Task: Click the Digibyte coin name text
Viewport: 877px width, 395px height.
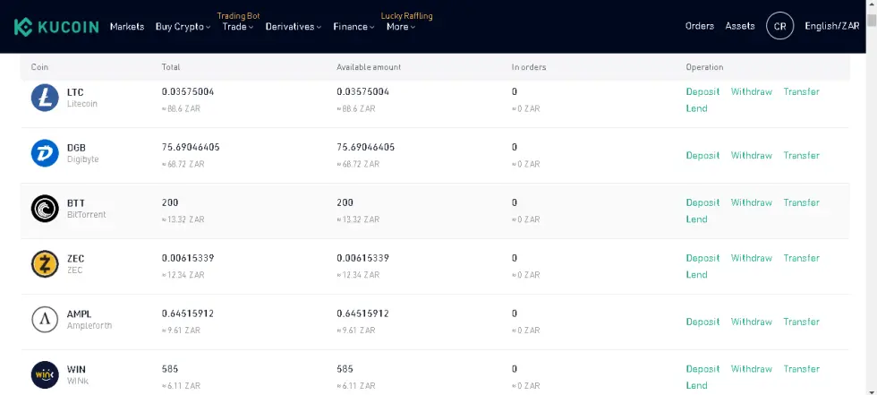Action: click(x=82, y=159)
